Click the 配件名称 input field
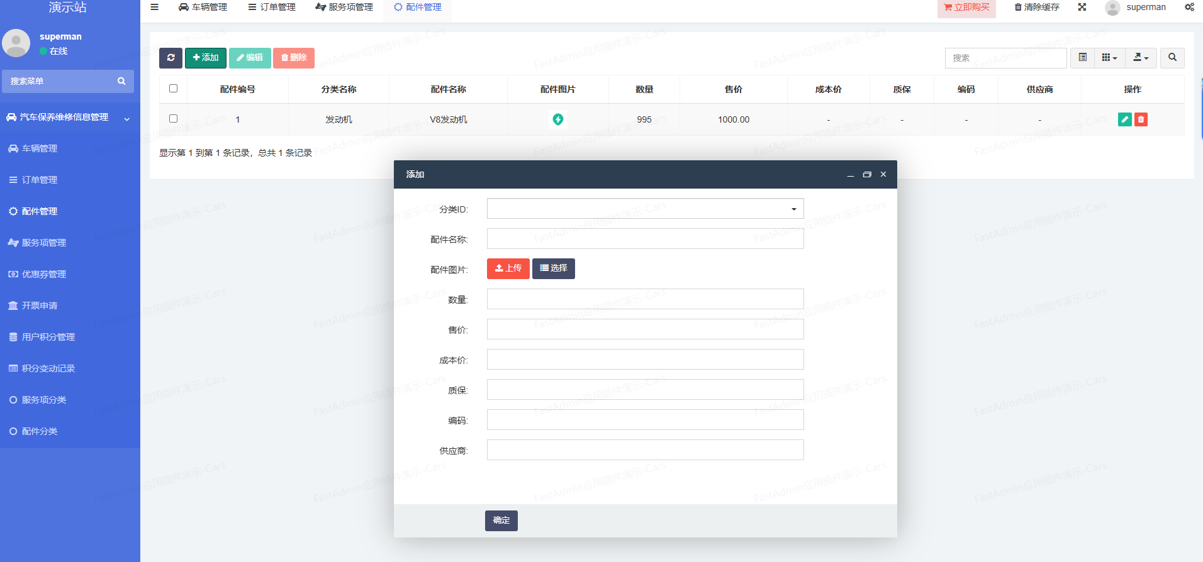 point(645,239)
